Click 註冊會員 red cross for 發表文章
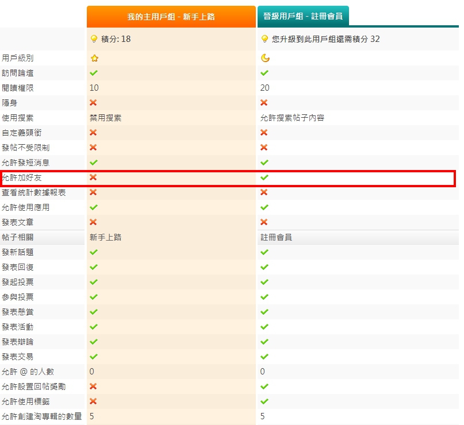Viewport: 464px width, 425px height. click(x=264, y=222)
